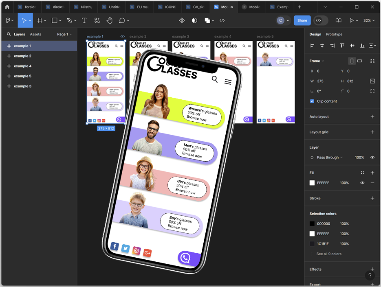Image resolution: width=381 pixels, height=287 pixels.
Task: Select the Comment tool
Action: [122, 20]
